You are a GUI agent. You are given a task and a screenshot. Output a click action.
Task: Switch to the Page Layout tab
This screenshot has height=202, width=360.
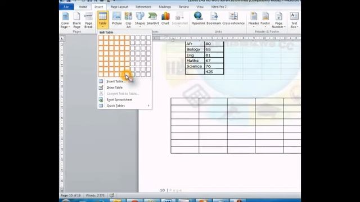point(119,7)
